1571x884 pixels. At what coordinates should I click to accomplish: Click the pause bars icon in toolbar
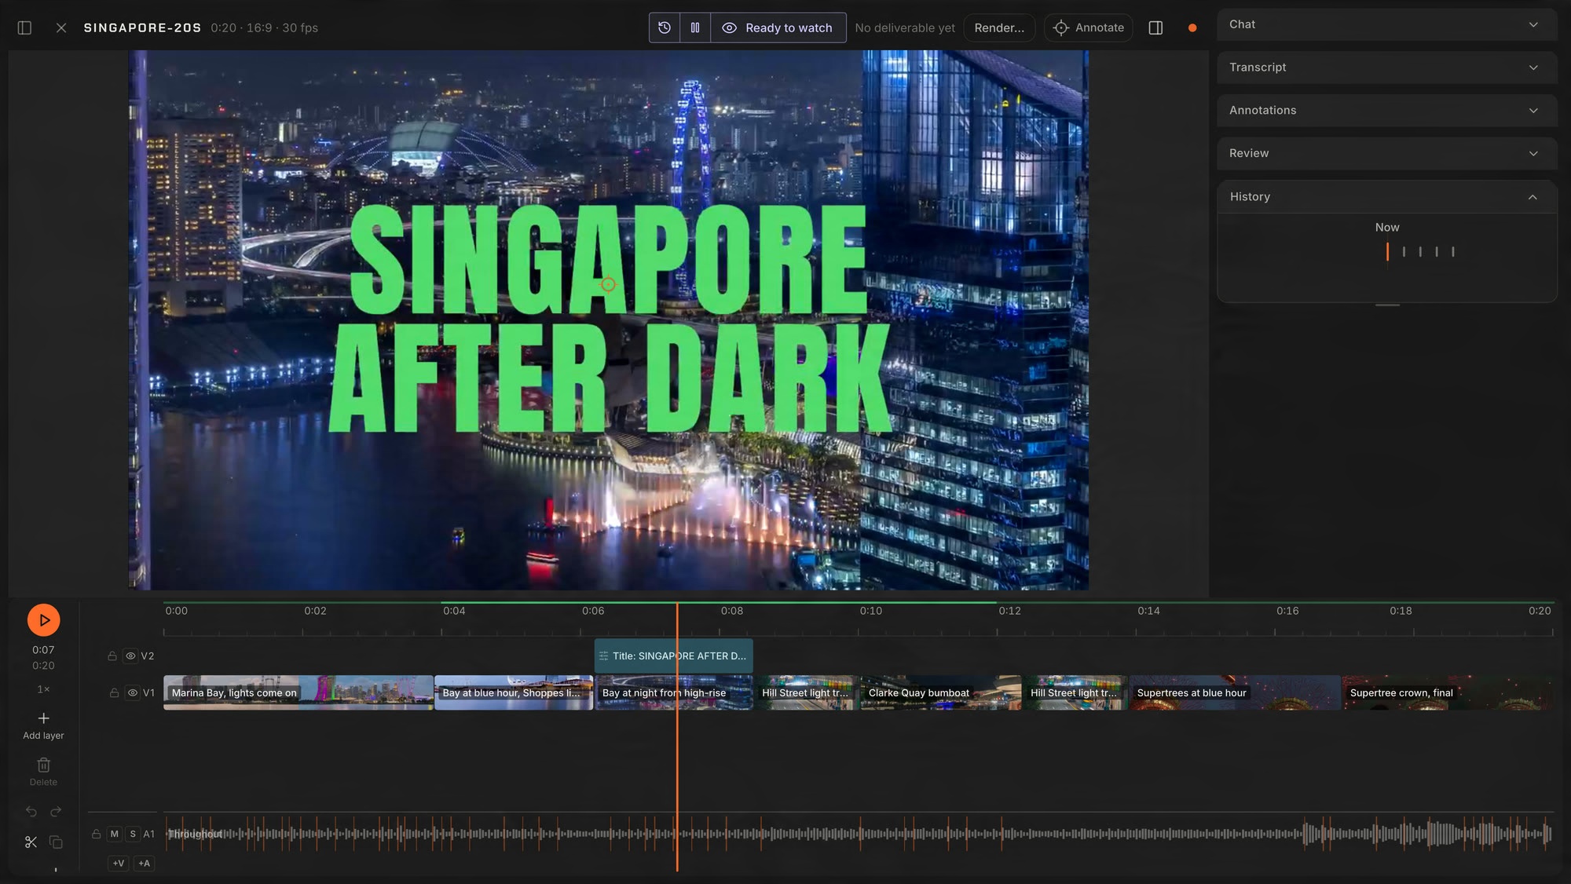click(695, 27)
